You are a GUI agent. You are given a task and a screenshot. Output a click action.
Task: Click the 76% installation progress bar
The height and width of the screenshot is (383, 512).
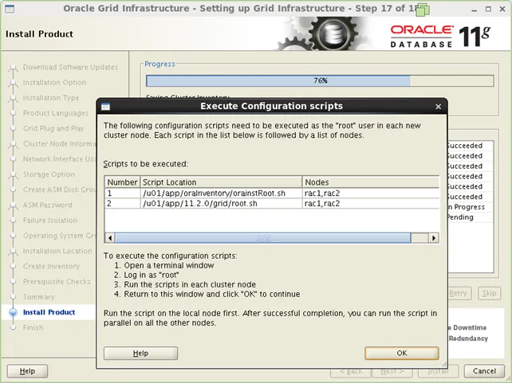[319, 80]
